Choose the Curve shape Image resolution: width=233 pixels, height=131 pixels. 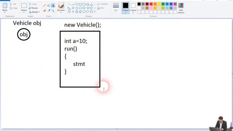pyautogui.click(x=73, y=4)
